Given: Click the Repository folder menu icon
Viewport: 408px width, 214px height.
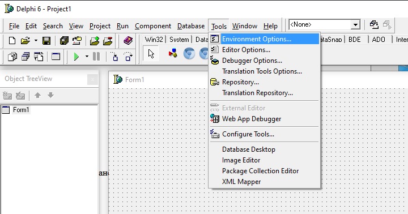Looking at the screenshot, I should coord(215,82).
